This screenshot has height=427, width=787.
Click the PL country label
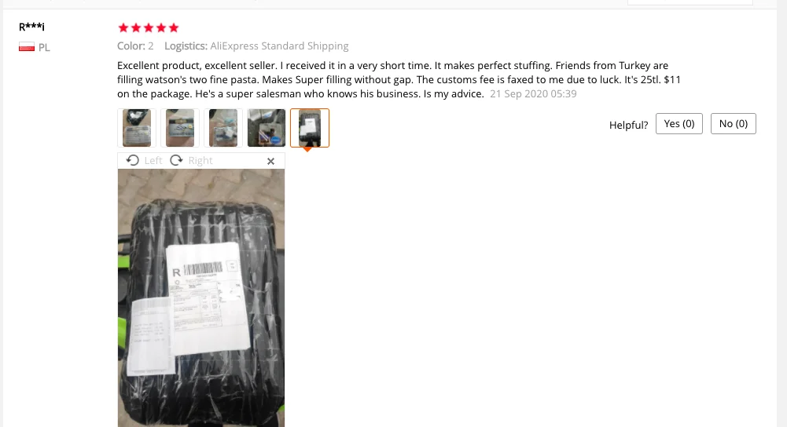tap(44, 48)
